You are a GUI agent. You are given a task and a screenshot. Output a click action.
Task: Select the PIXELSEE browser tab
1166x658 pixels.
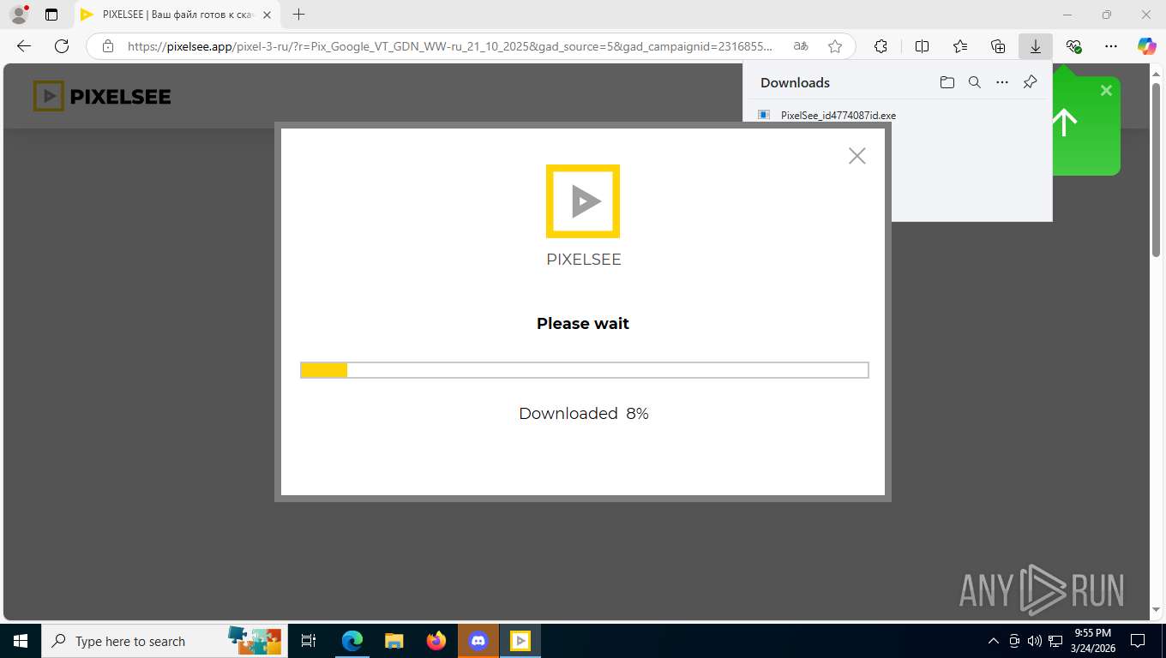[x=177, y=15]
